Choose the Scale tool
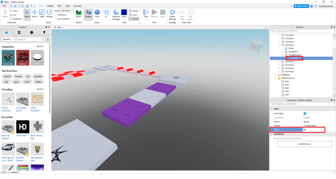 tap(42, 14)
